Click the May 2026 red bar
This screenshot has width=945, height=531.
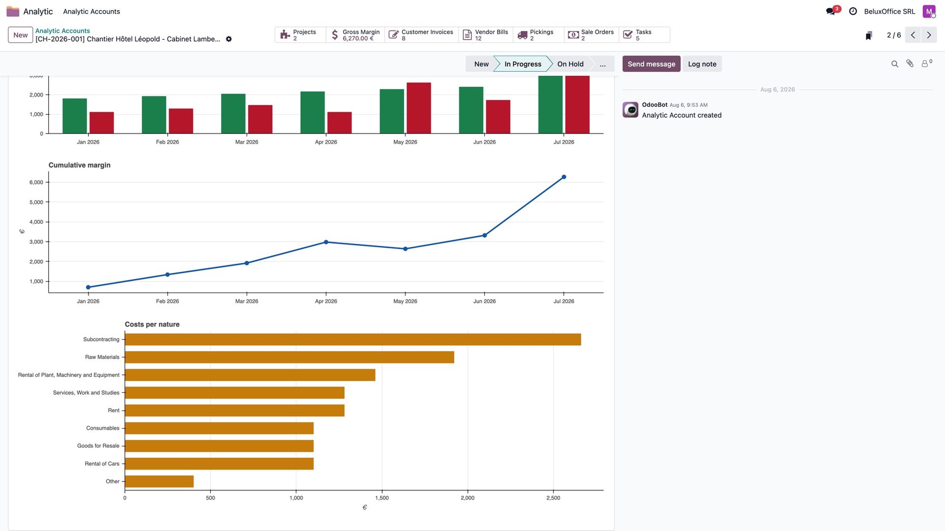(419, 108)
